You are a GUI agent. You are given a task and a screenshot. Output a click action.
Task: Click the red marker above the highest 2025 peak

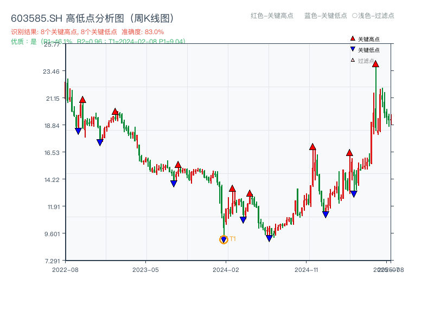[x=376, y=64]
